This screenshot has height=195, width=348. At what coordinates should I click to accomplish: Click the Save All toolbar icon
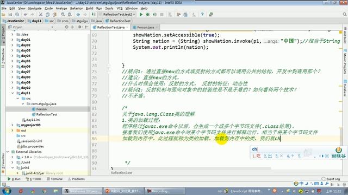(x=10, y=15)
